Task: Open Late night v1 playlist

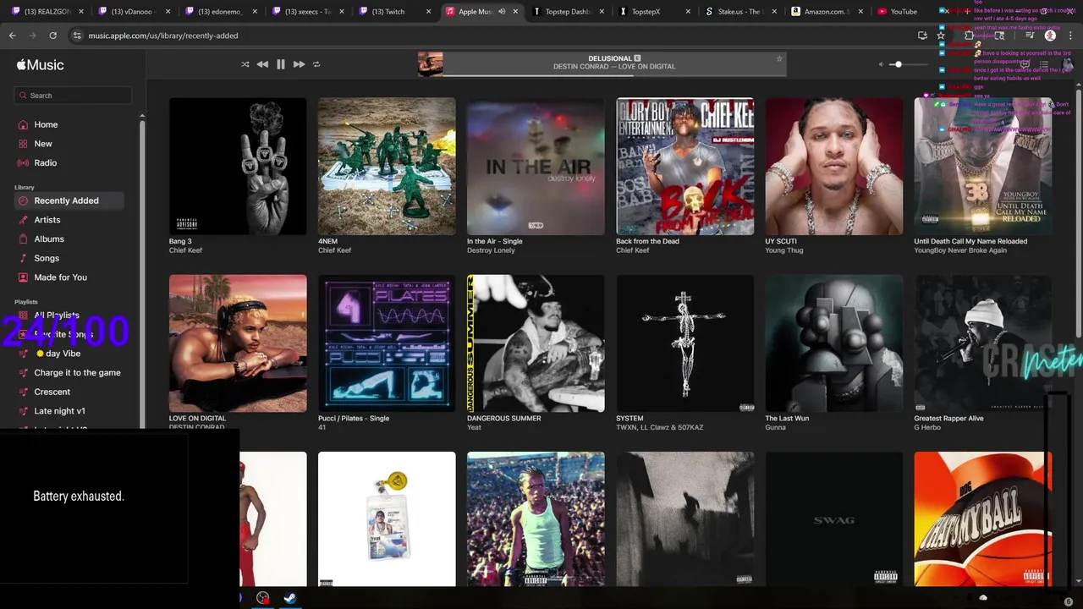Action: coord(59,411)
